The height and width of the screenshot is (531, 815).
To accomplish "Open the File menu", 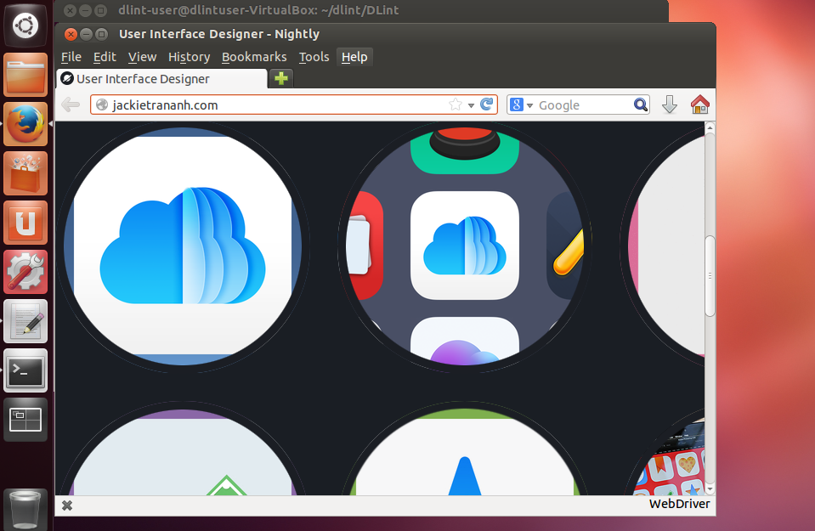I will pos(71,57).
